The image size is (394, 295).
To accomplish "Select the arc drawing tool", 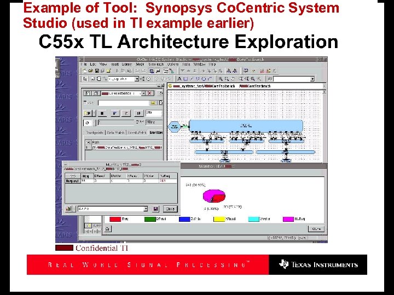I will (x=210, y=79).
